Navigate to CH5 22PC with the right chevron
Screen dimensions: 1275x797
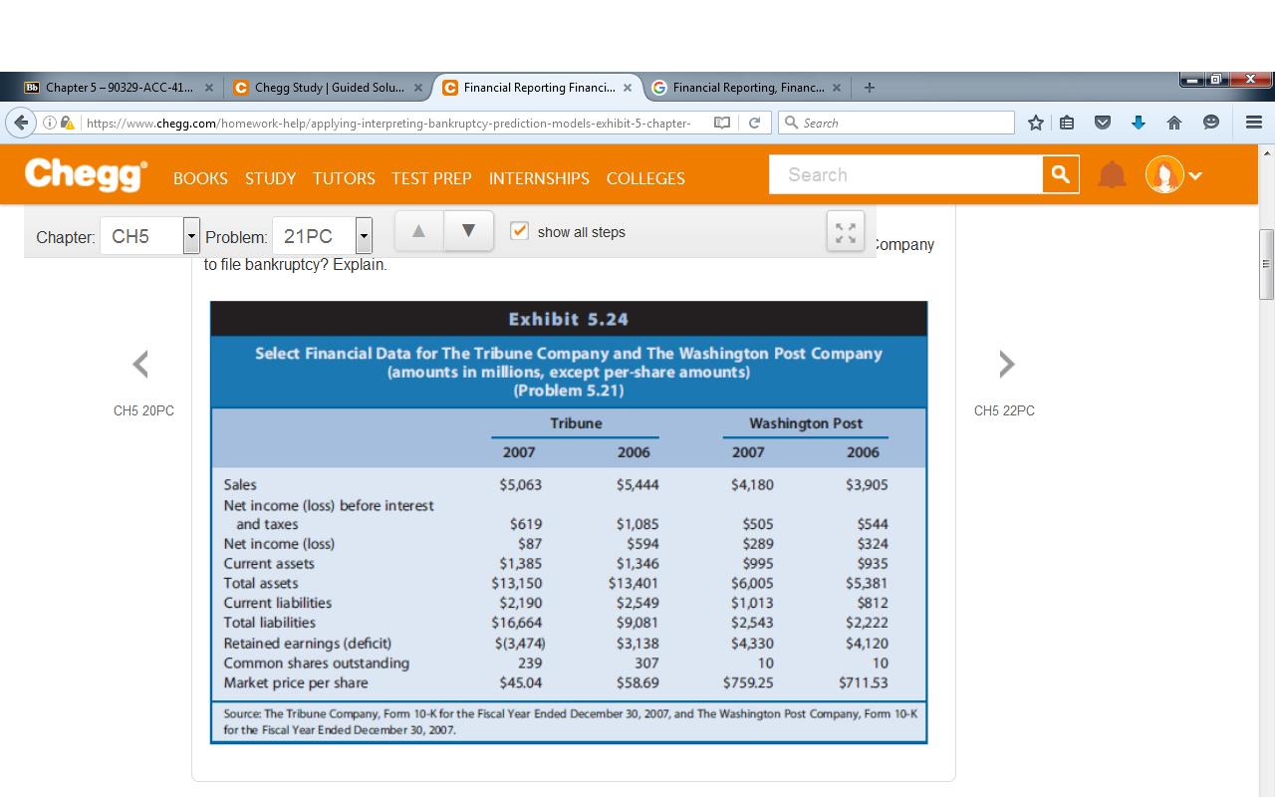pos(1006,364)
